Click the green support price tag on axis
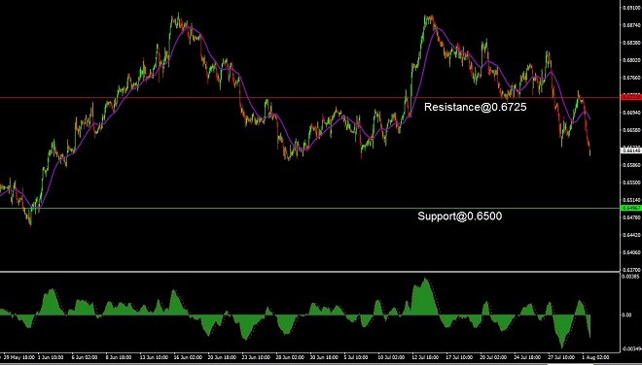 point(631,208)
